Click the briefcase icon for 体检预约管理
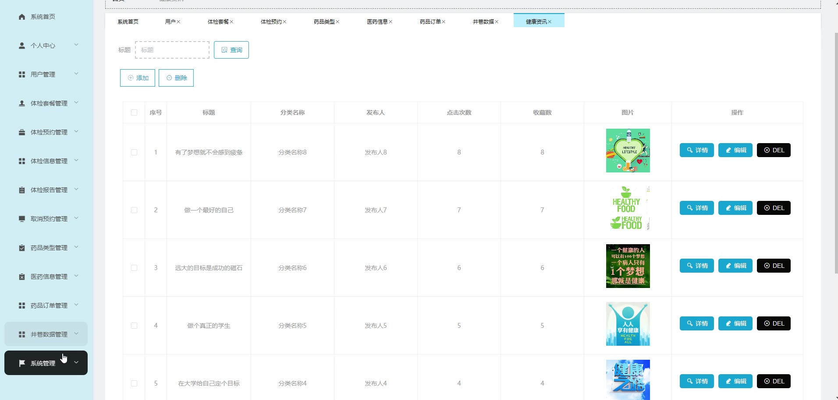This screenshot has height=400, width=838. pos(22,132)
